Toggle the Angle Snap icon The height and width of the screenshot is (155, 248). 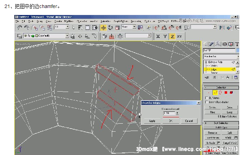[164, 28]
